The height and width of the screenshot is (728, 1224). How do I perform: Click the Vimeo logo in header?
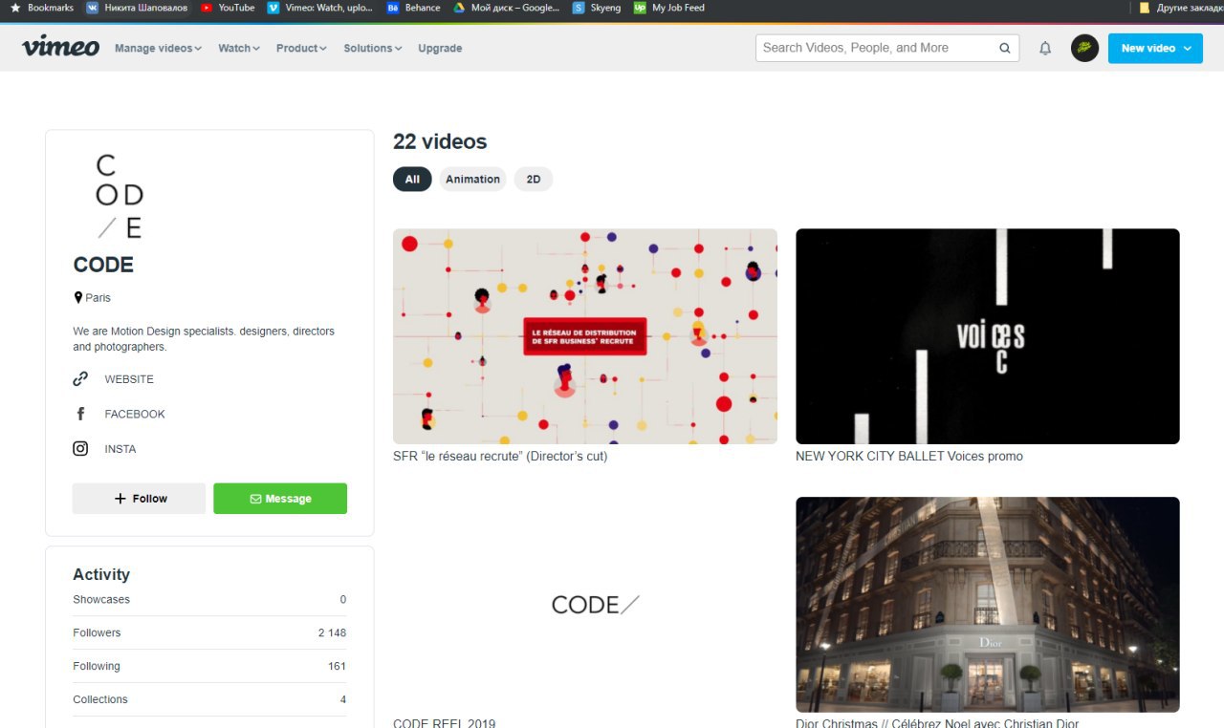tap(60, 47)
